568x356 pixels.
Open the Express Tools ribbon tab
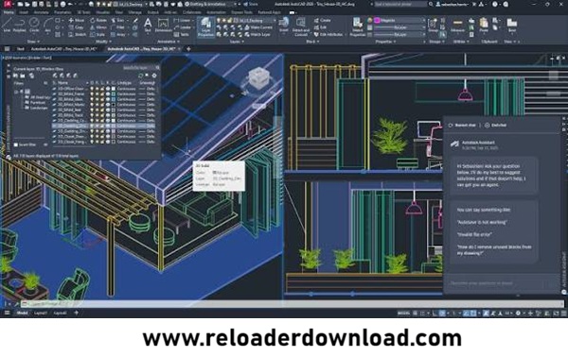241,12
